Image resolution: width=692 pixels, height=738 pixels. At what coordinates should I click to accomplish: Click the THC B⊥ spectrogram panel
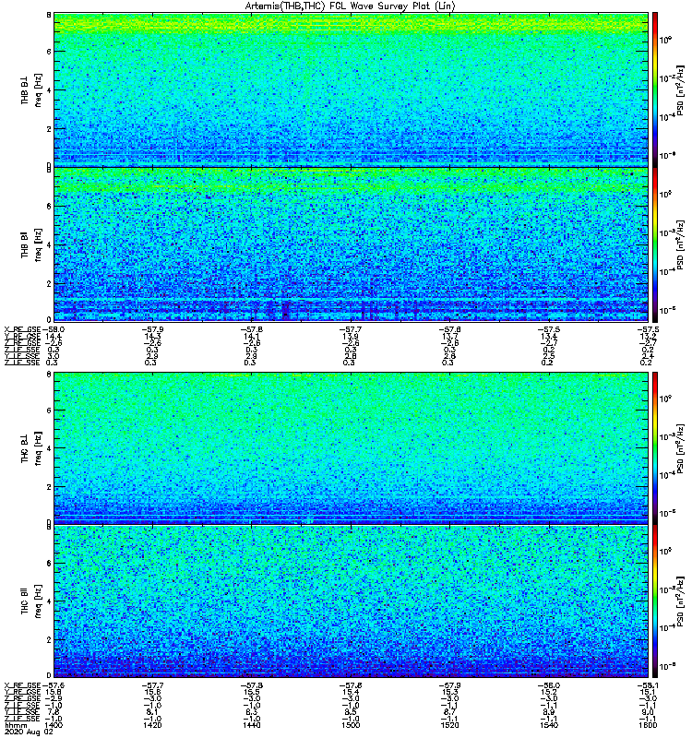click(351, 447)
